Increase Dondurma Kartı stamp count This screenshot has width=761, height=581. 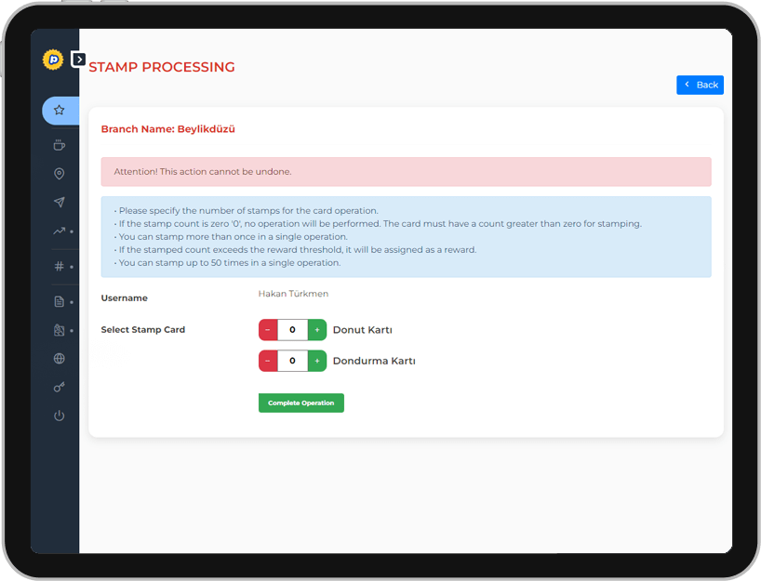[x=317, y=361]
